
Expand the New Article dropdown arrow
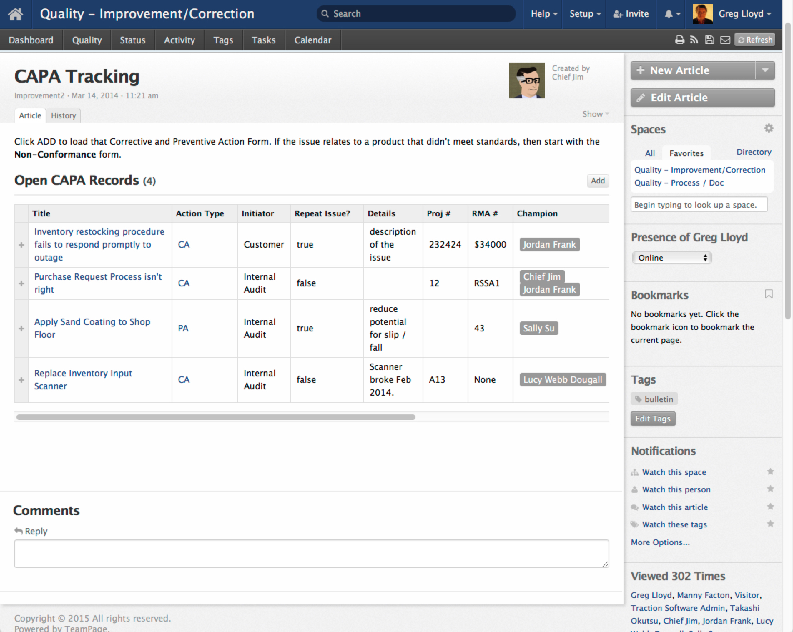tap(765, 70)
